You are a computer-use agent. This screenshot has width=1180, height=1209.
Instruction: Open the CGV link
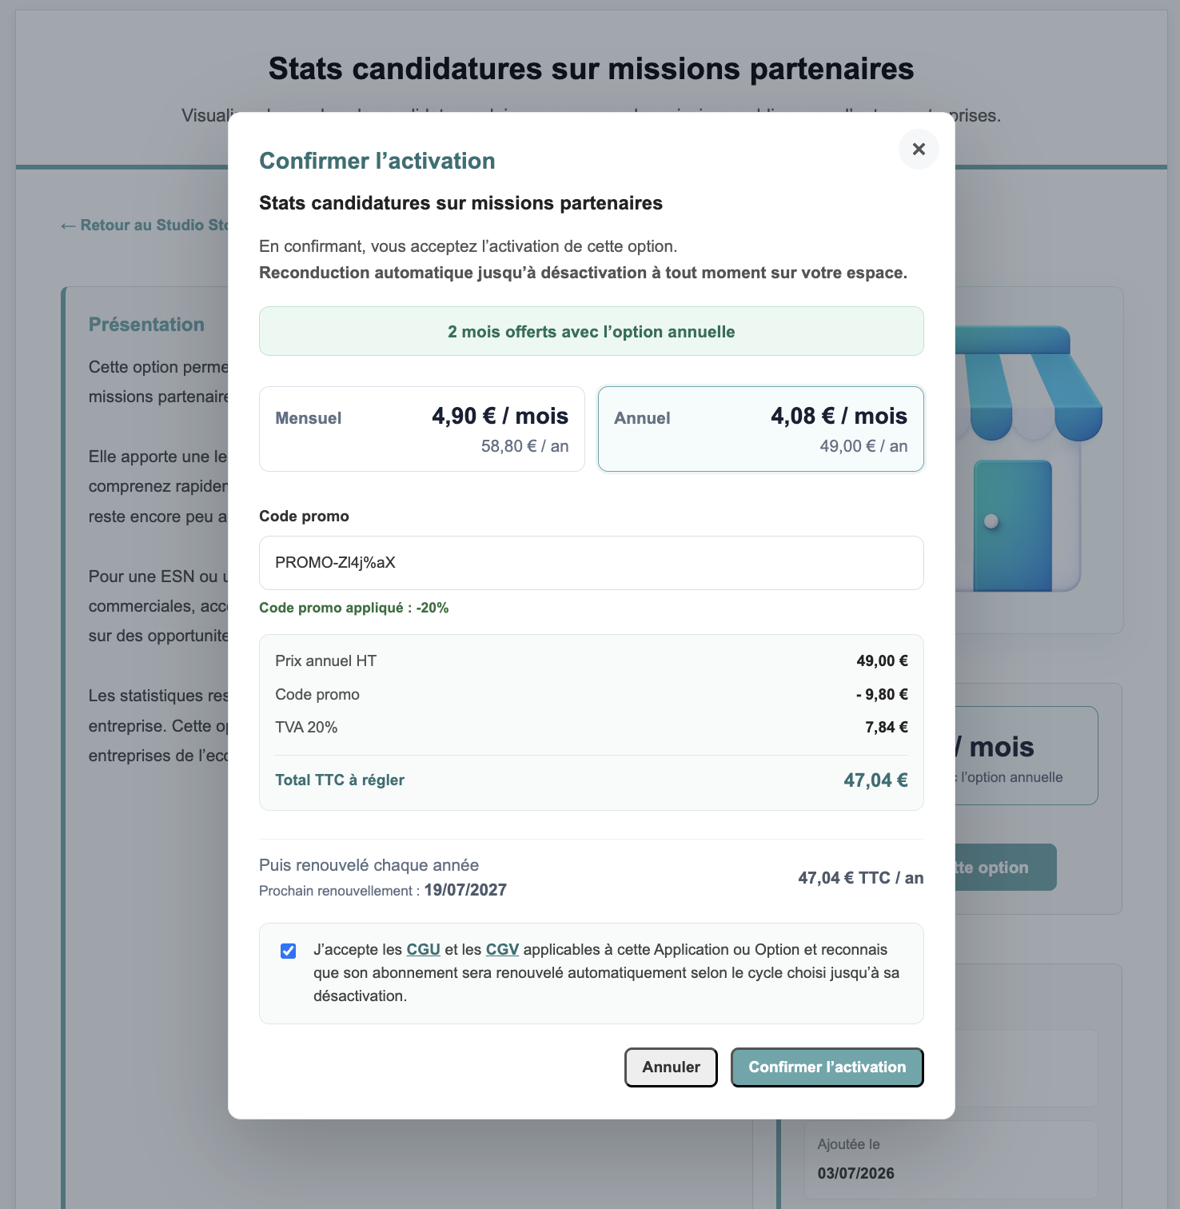click(503, 949)
